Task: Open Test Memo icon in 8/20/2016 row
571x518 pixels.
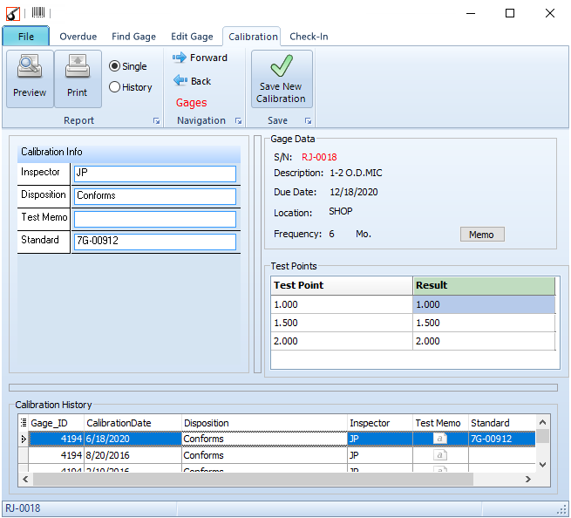Action: pos(441,455)
